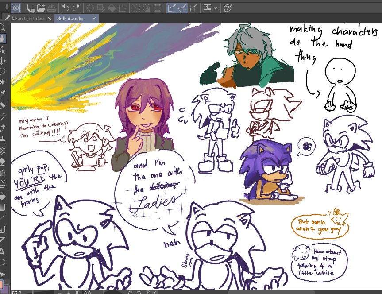This screenshot has height=294, width=382.
Task: Click the tablet operation mode icon
Action: coord(207,8)
